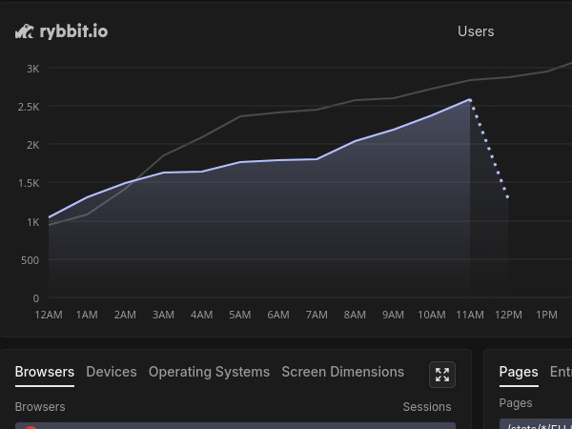Click the rybbit.io frog logo icon
Image resolution: width=572 pixels, height=429 pixels.
pos(25,31)
